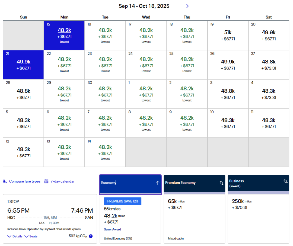Select September 19 with 51k fare
This screenshot has height=246, width=293.
coord(228,36)
